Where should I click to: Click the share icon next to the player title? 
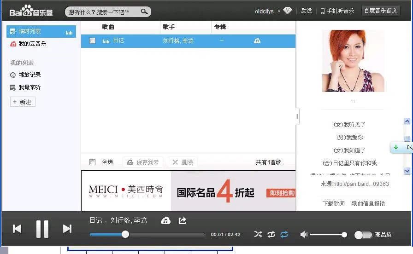pos(182,220)
